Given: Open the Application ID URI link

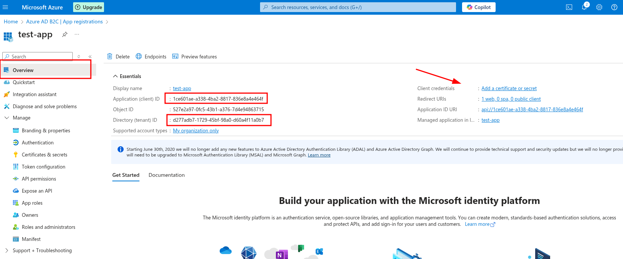Looking at the screenshot, I should pos(532,110).
